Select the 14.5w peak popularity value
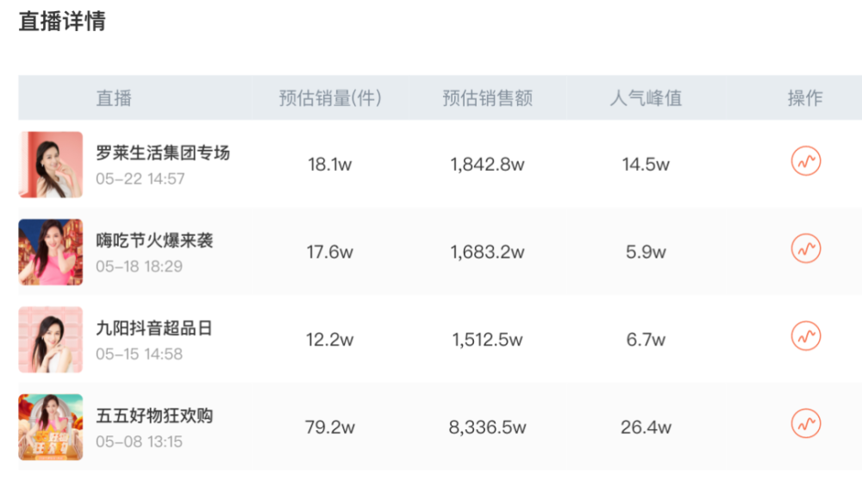Screen dimensions: 862x494 tap(646, 165)
